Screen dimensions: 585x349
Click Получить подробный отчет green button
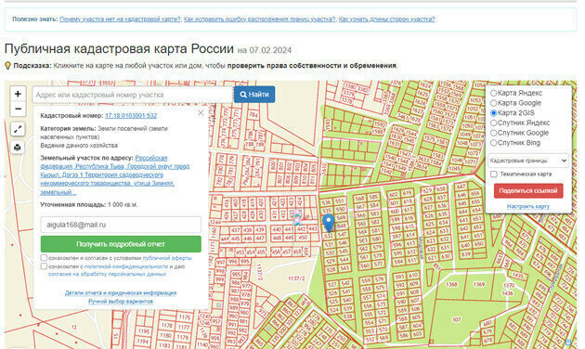(x=121, y=244)
